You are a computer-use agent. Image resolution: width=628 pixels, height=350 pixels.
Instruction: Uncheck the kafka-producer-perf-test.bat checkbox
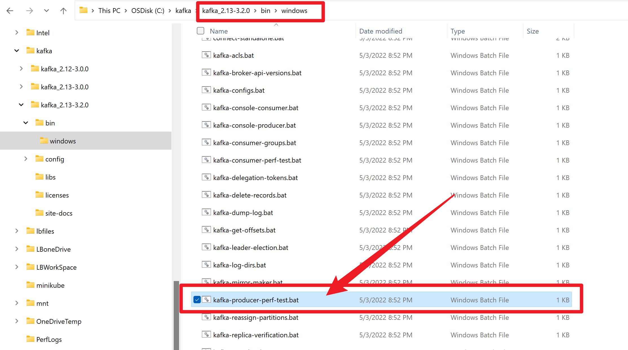[197, 300]
